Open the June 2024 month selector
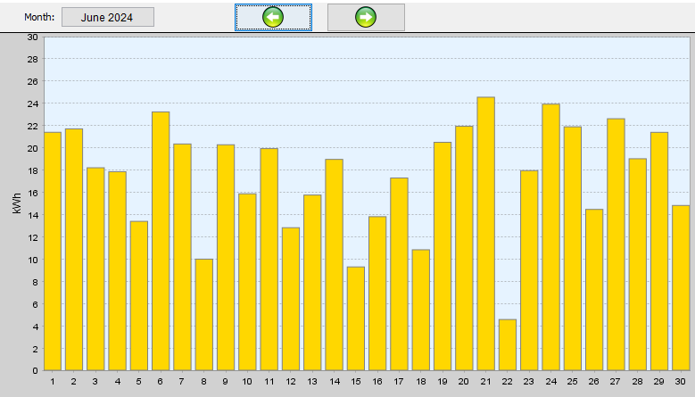695x397 pixels. [108, 17]
